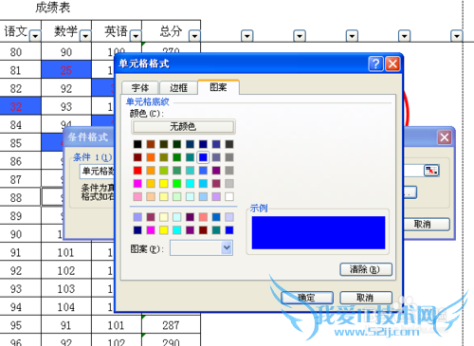This screenshot has width=474, height=346.
Task: Pick the bright red swatch in main palette
Action: [137, 171]
